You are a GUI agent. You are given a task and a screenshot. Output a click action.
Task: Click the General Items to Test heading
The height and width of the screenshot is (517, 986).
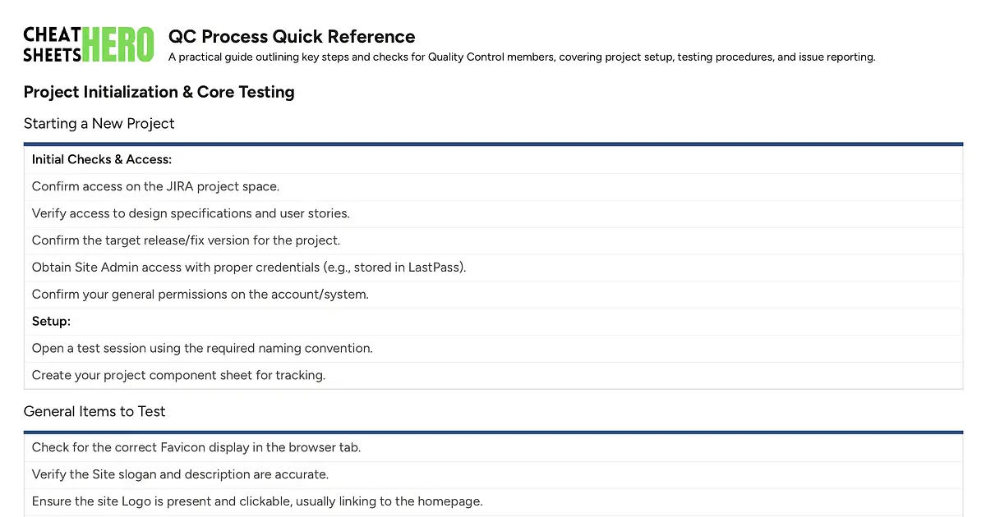[94, 411]
